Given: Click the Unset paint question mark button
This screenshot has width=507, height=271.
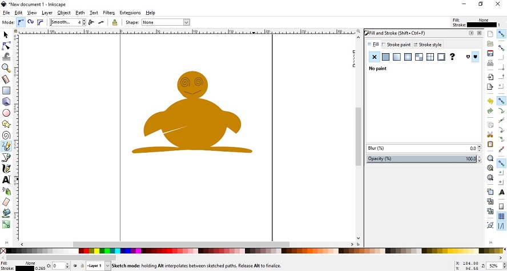Looking at the screenshot, I should [x=452, y=57].
